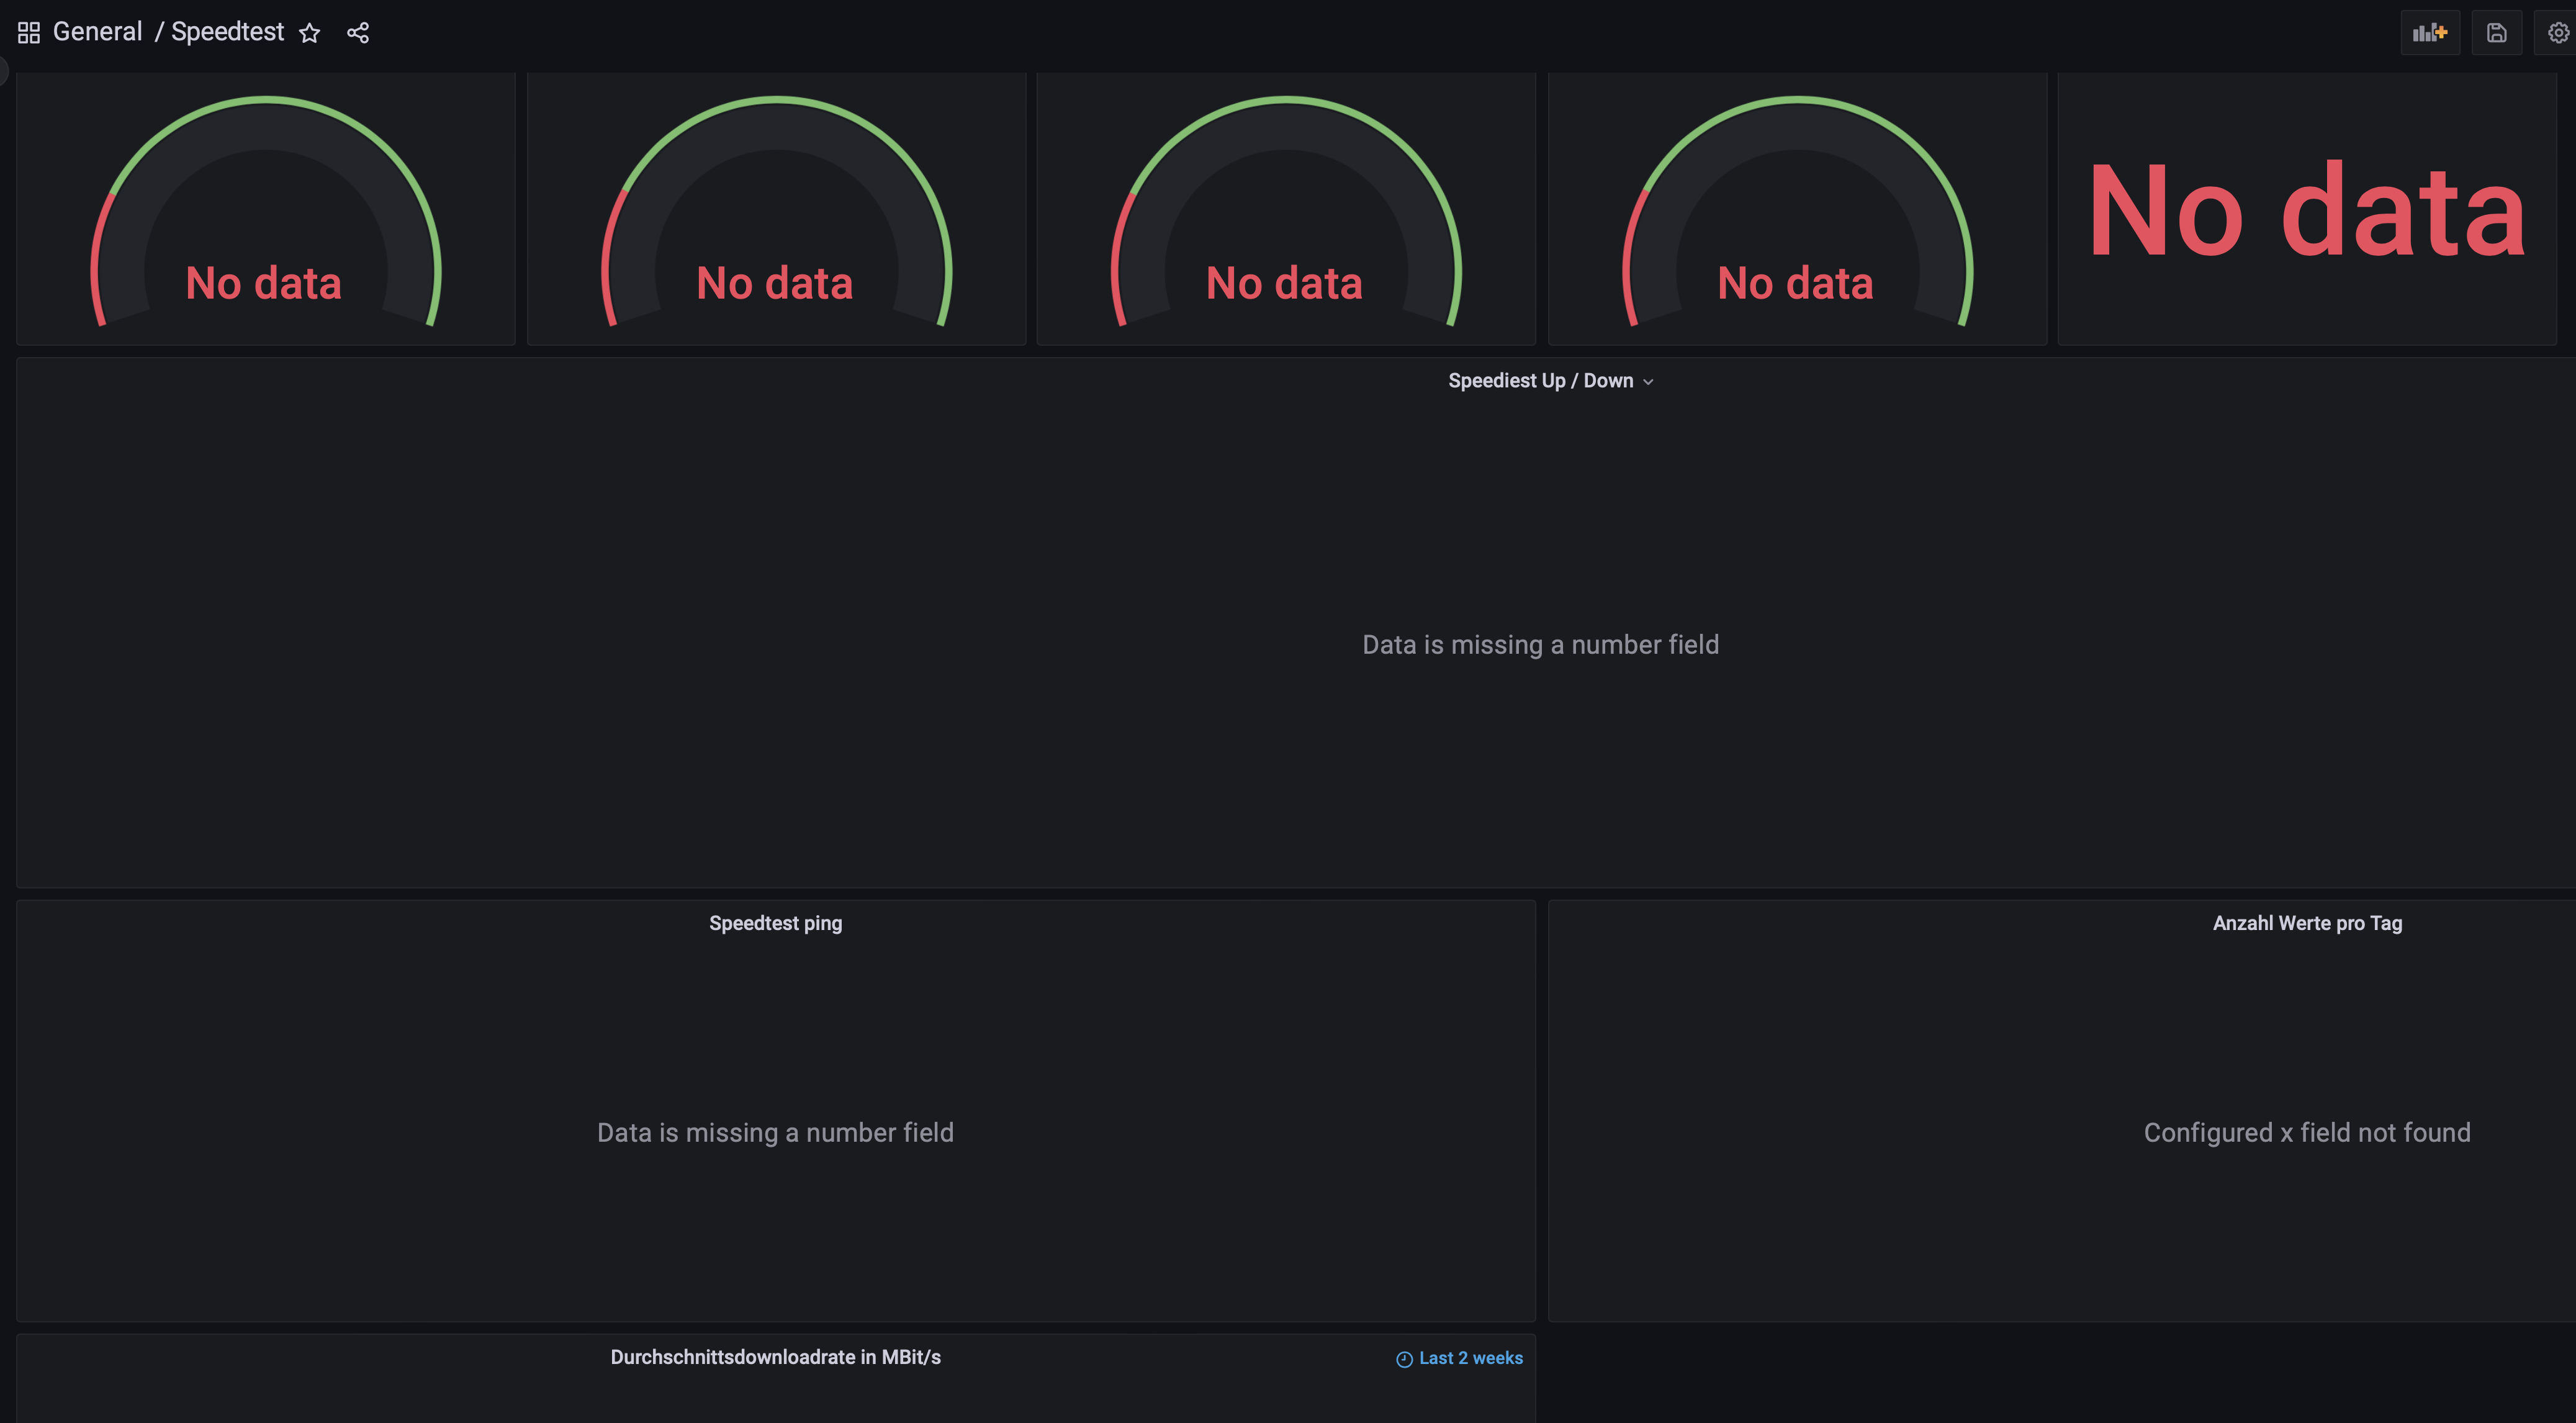Open the Durchschnittsdownloadrate in MBit/s panel menu
This screenshot has height=1423, width=2576.
click(775, 1357)
